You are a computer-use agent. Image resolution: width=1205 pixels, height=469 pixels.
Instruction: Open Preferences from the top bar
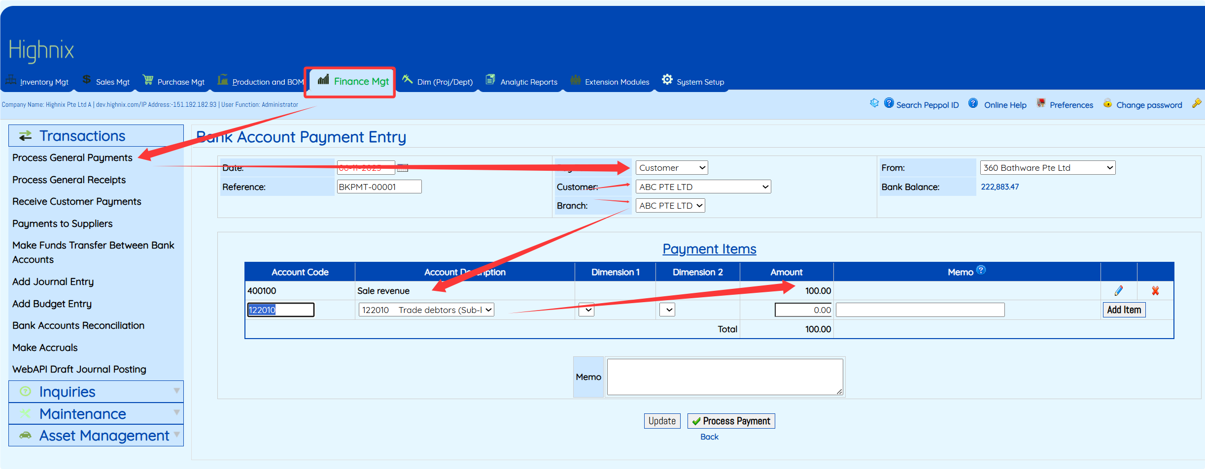(1071, 105)
